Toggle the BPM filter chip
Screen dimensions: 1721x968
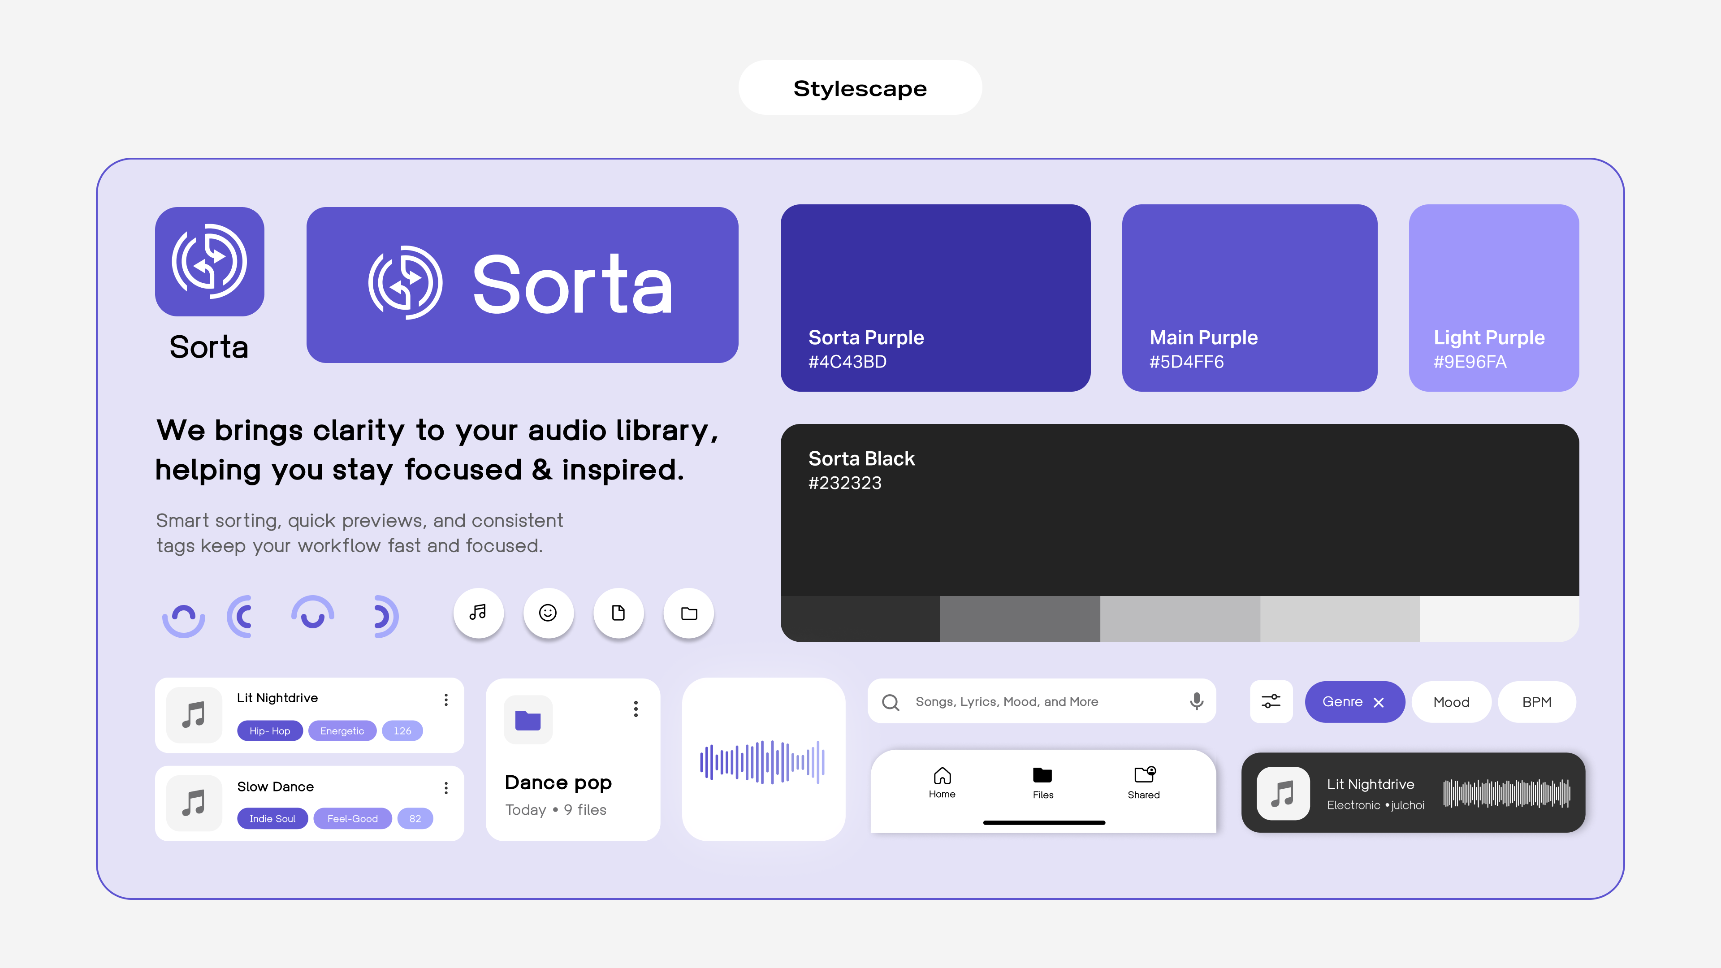[x=1537, y=702]
